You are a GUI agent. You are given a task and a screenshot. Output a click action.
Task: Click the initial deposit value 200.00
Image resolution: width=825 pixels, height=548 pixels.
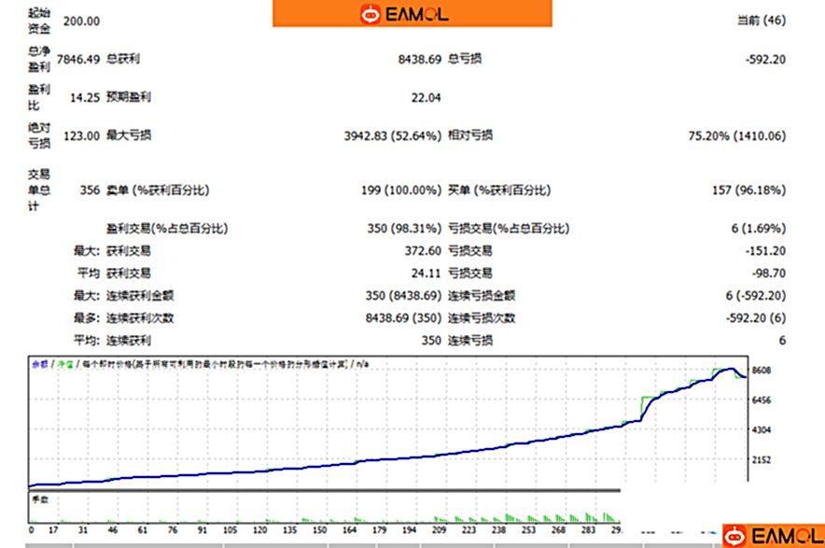tap(81, 21)
